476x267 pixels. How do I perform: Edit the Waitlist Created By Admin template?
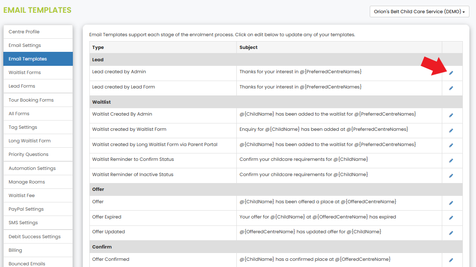pyautogui.click(x=451, y=116)
